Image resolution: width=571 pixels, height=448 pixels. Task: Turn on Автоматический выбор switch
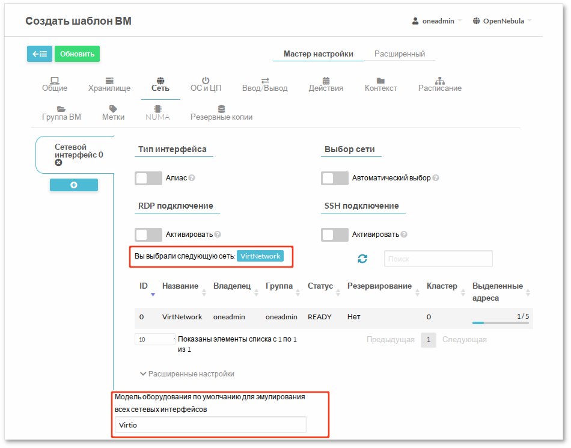[x=334, y=178]
